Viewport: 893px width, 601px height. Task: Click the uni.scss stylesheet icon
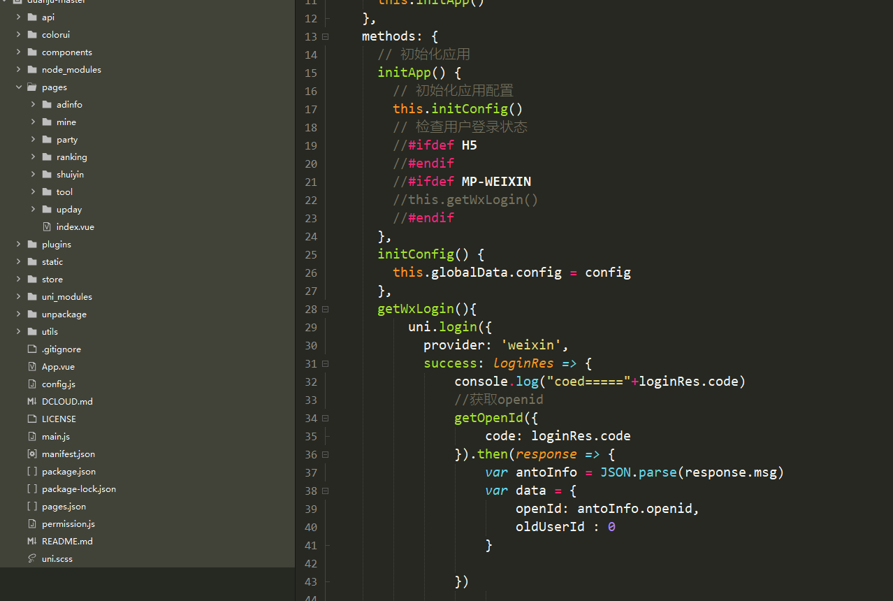[32, 558]
